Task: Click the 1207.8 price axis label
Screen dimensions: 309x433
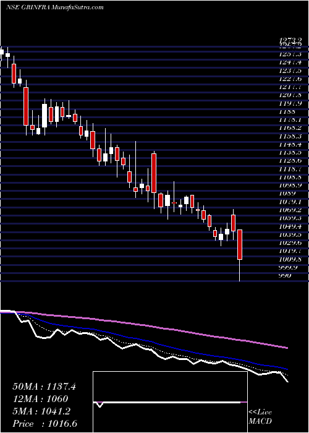Action: (x=290, y=95)
